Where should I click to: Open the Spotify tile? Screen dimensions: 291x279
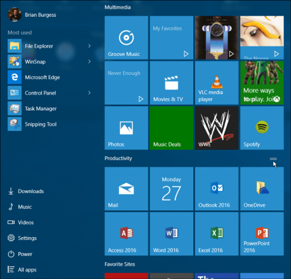262,128
